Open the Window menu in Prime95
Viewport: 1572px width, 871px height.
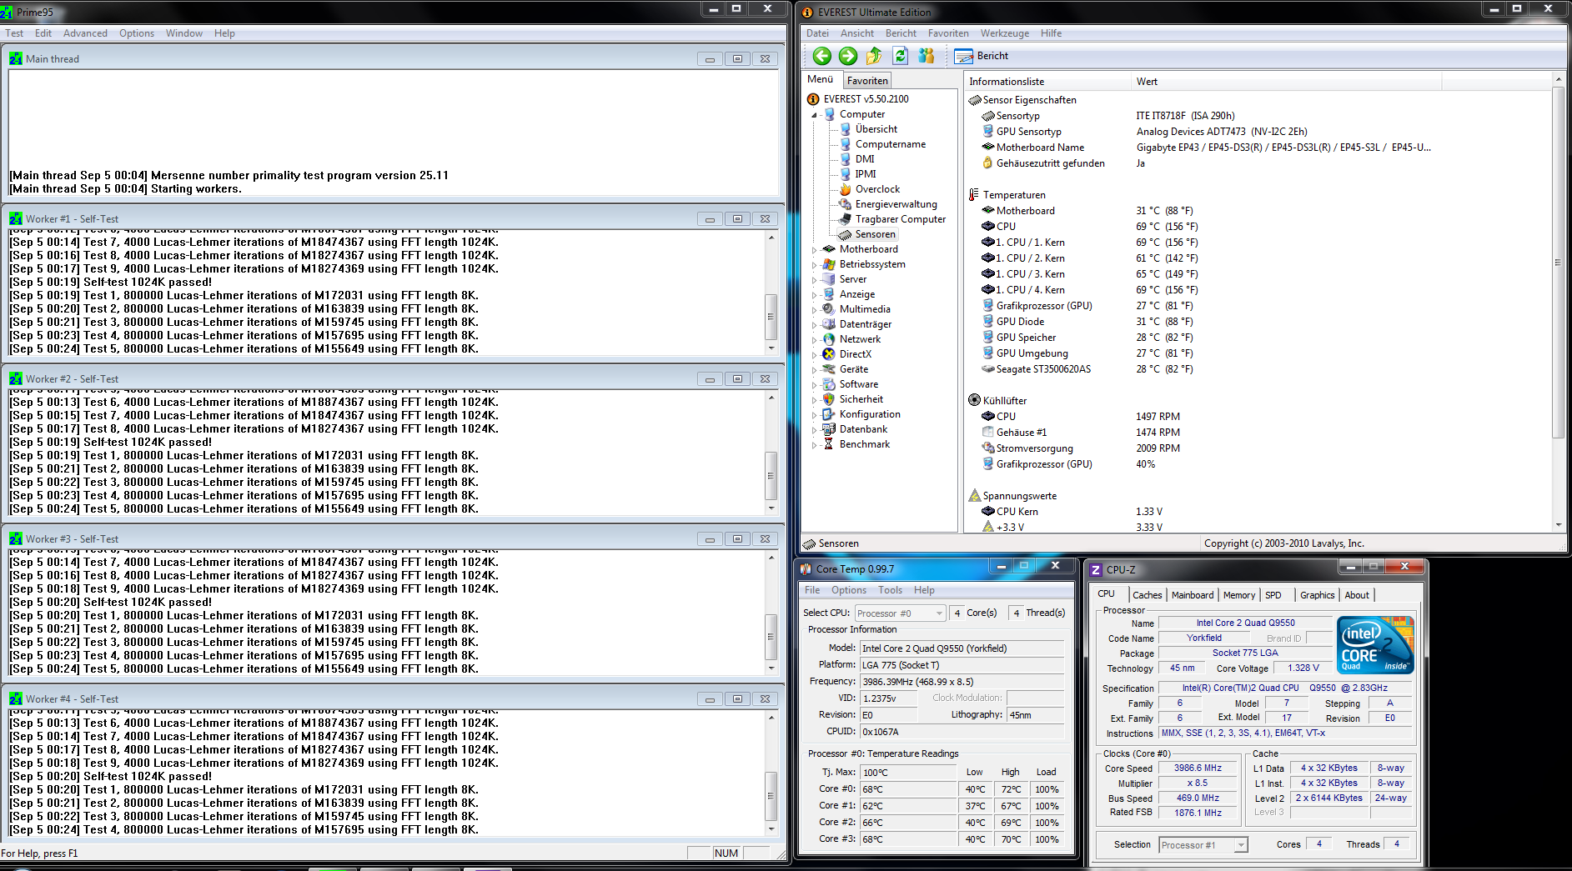(183, 33)
